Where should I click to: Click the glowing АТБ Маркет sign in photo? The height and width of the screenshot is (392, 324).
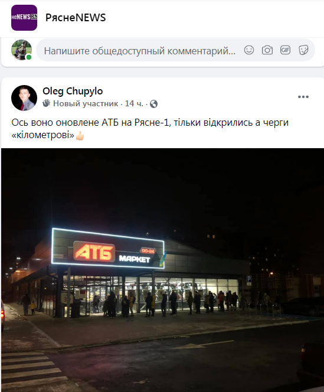tap(108, 249)
